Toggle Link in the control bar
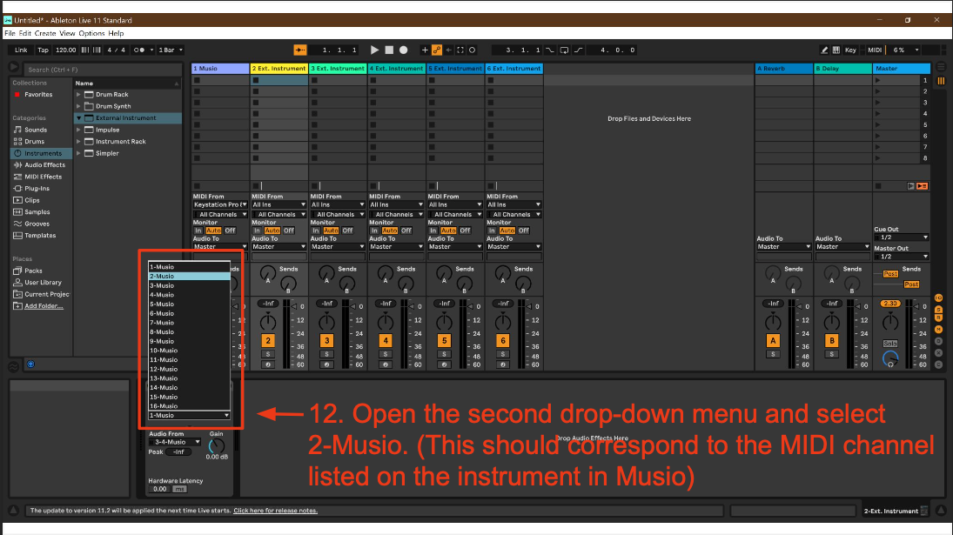 21,50
